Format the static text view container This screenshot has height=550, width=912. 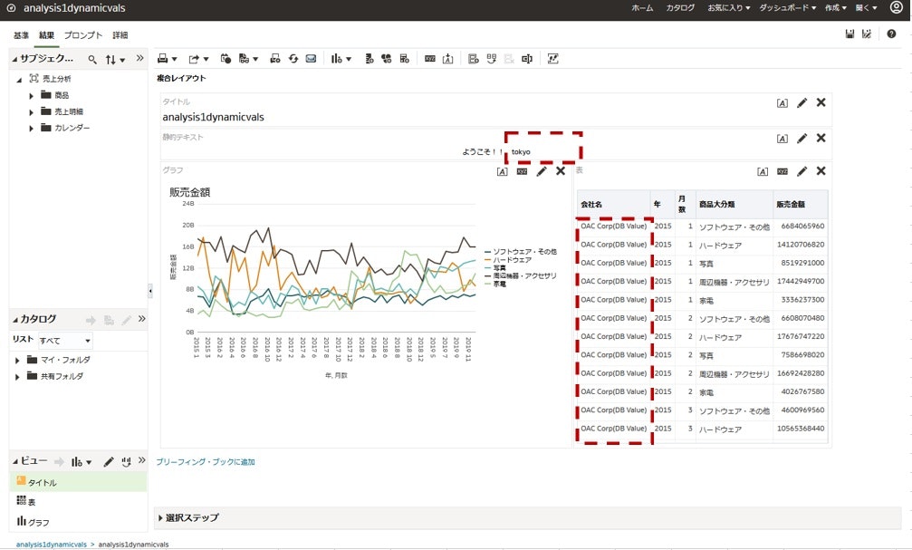pos(782,139)
